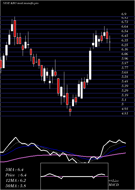
Task: Click the small red candle at the 4.91 low
Action: [x=70, y=110]
